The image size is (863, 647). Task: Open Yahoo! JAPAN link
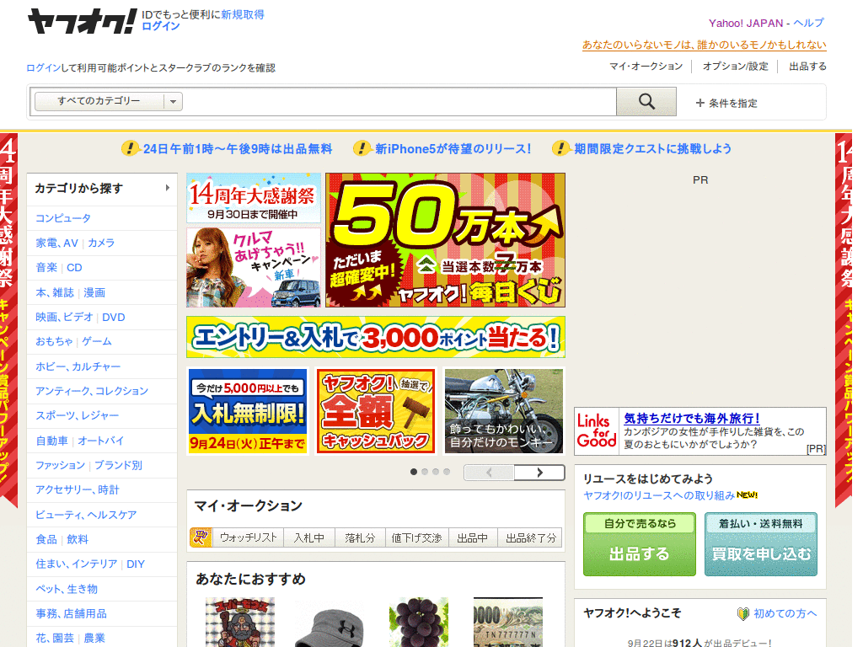coord(746,23)
